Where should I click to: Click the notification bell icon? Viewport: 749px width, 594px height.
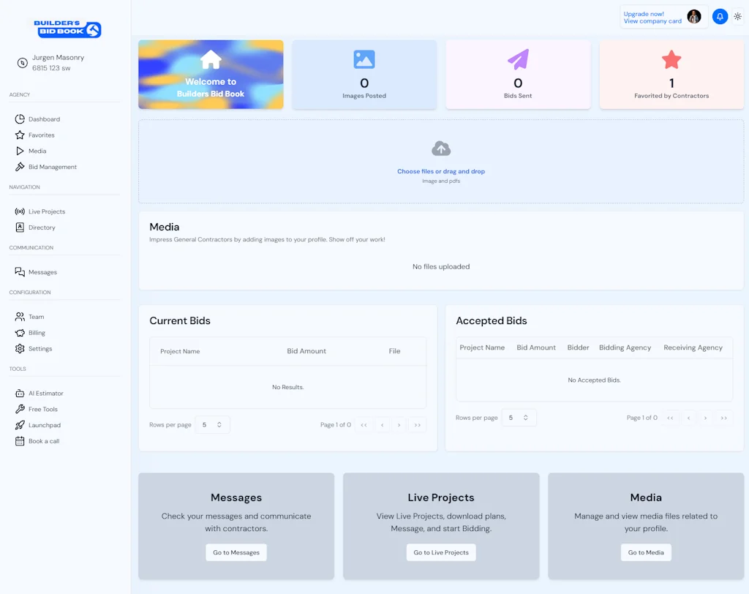[720, 17]
